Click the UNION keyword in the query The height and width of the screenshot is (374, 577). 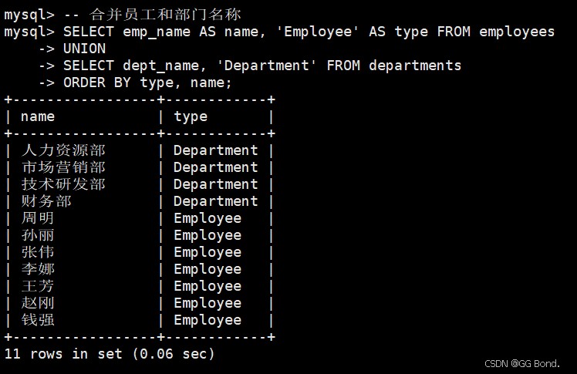click(x=84, y=49)
